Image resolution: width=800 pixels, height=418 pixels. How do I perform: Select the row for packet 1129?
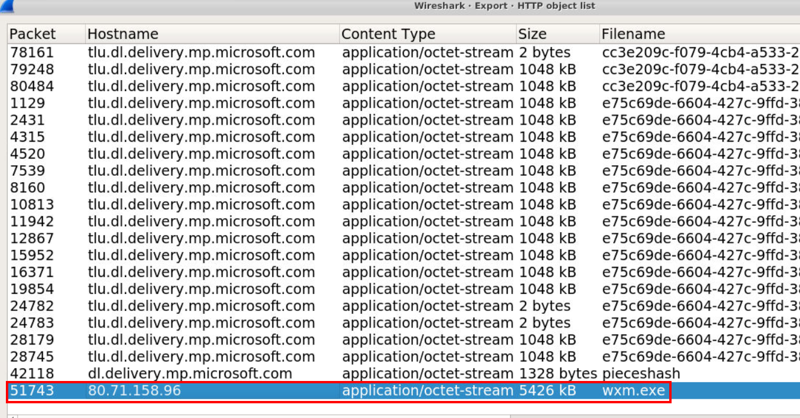(404, 103)
